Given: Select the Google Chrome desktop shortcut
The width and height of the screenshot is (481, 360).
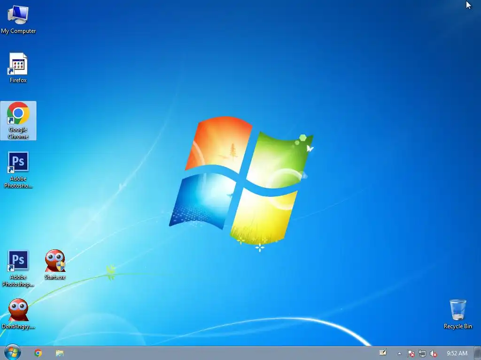Looking at the screenshot, I should point(18,120).
